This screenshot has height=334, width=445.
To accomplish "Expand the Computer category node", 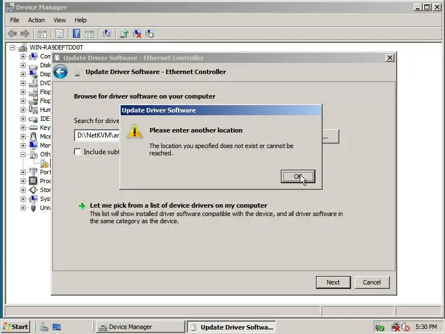I will point(23,57).
